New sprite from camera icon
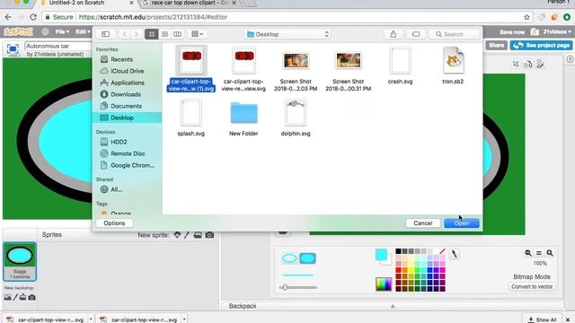 (x=209, y=235)
